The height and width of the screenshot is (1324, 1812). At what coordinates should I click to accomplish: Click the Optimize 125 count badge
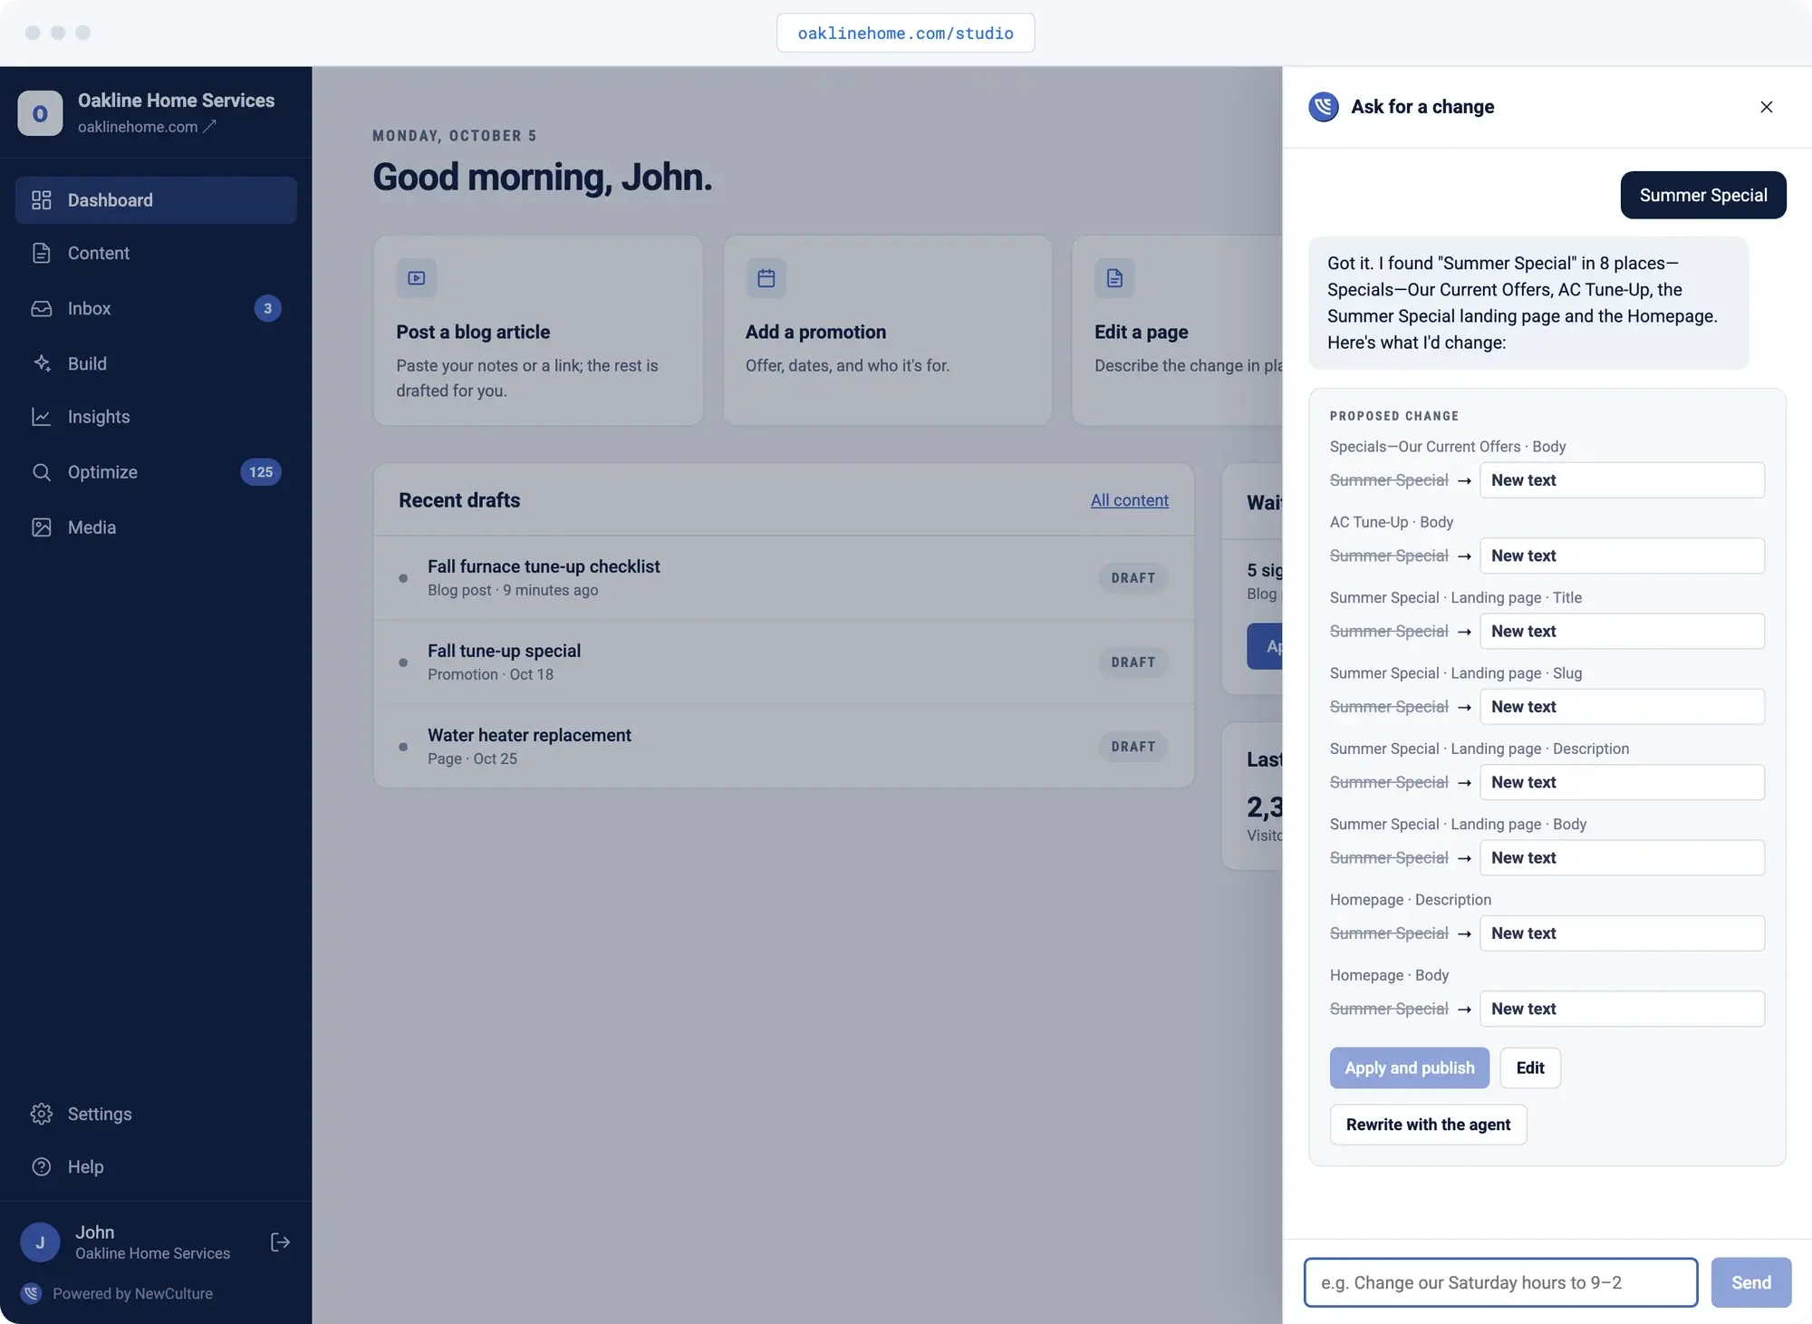pos(261,472)
